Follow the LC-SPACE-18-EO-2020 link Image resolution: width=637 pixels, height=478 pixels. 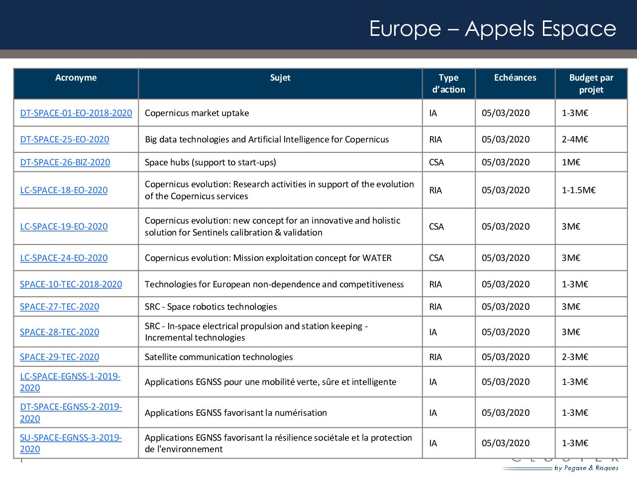(64, 190)
